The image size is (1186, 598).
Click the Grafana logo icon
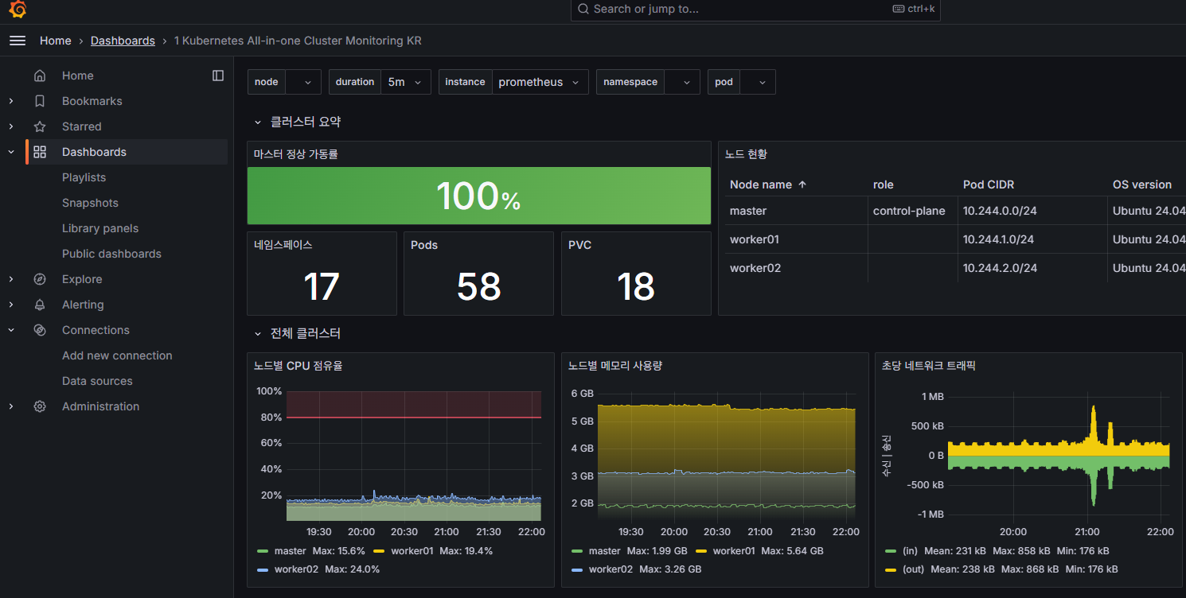17,10
